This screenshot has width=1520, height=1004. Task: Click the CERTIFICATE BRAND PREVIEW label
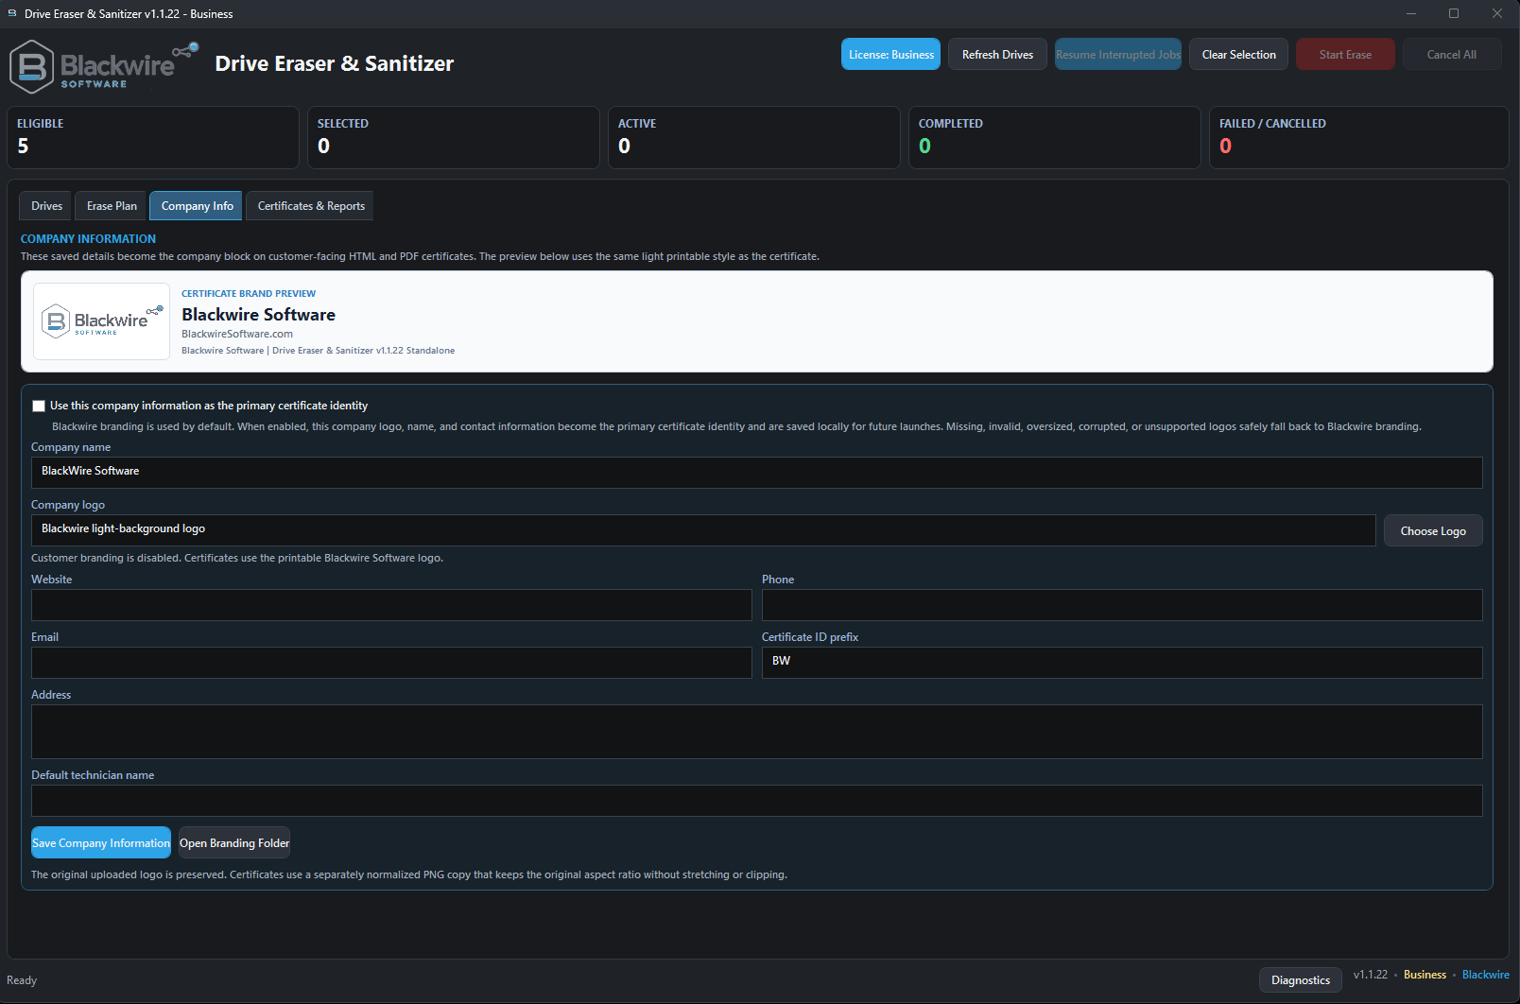pyautogui.click(x=249, y=294)
